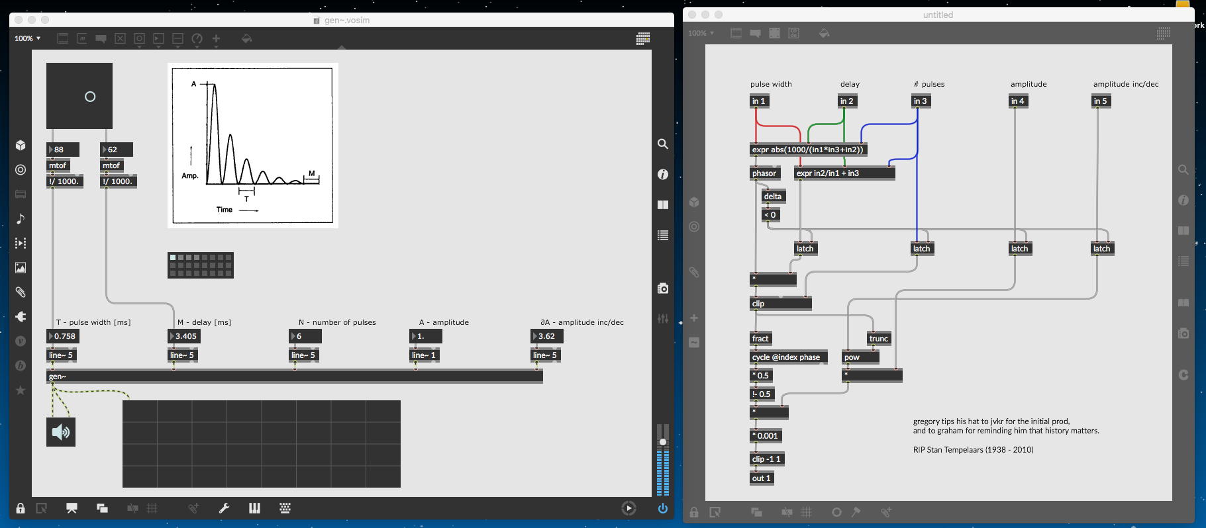Select the 'out 1' outlet object

[762, 478]
